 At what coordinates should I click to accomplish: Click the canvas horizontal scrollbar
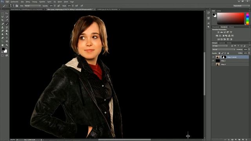(x=124, y=140)
